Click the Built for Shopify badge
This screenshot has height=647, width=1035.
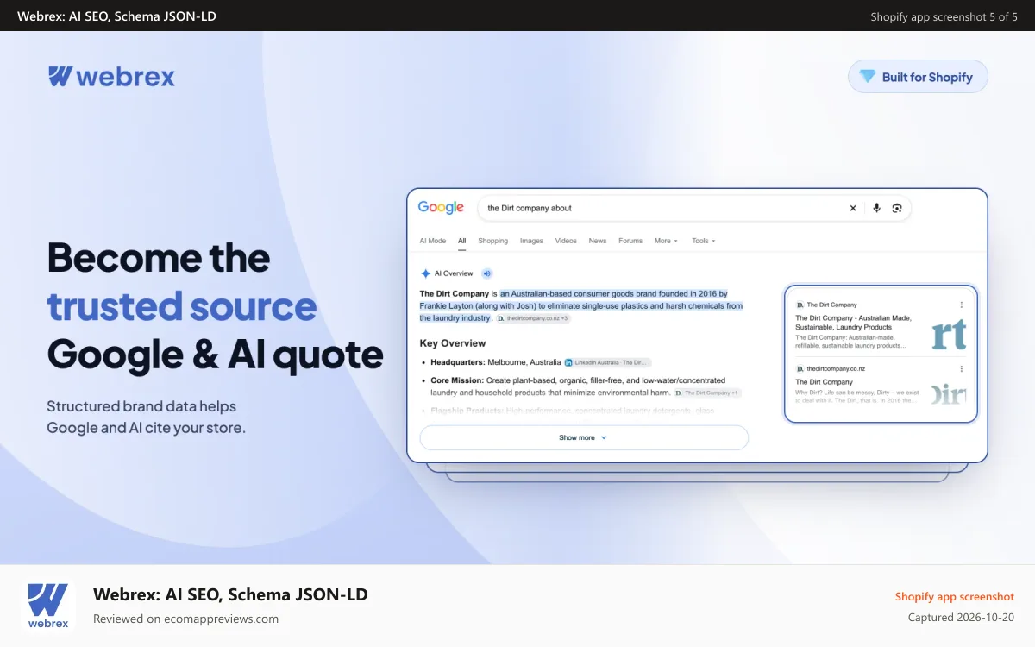click(918, 77)
